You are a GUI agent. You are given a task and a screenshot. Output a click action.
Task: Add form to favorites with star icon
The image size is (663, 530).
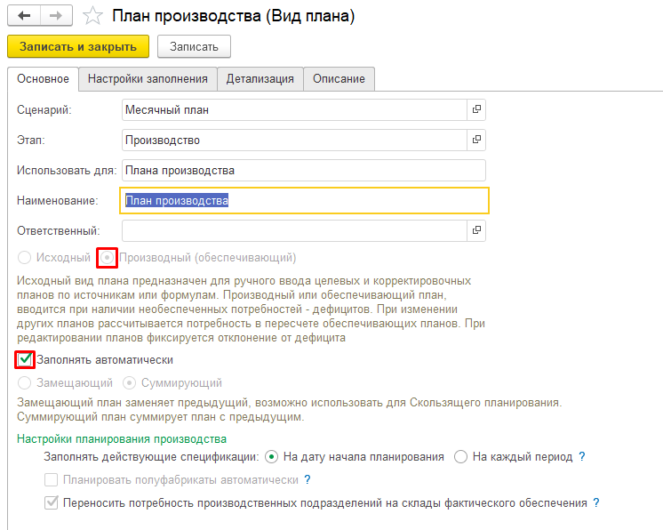pyautogui.click(x=91, y=15)
